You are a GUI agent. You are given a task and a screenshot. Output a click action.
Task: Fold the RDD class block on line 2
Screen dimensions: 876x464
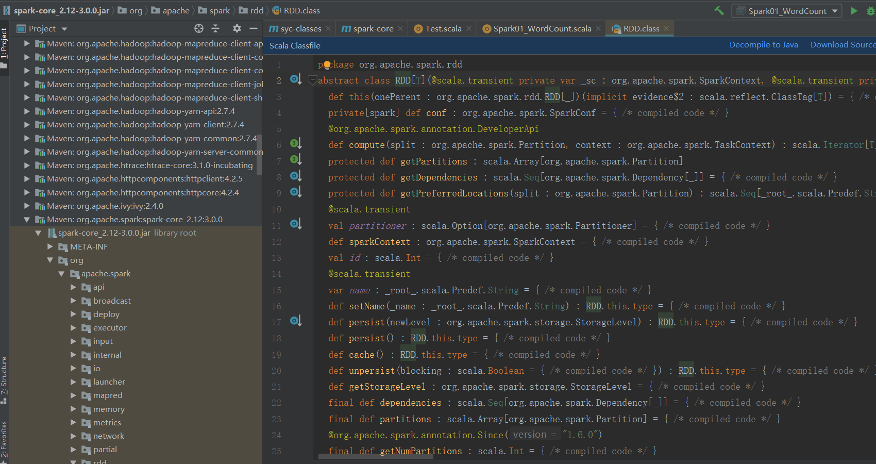312,80
